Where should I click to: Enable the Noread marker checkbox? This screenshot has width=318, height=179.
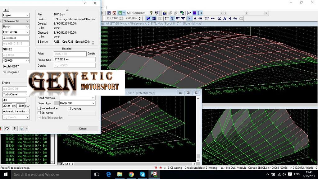pos(39,109)
